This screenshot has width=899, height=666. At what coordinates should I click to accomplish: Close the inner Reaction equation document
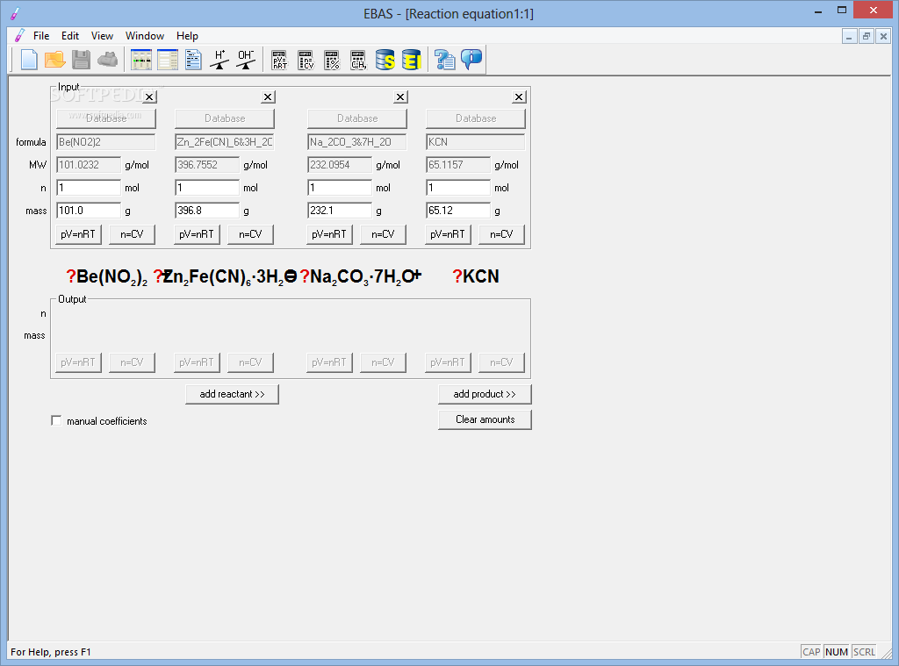click(883, 36)
